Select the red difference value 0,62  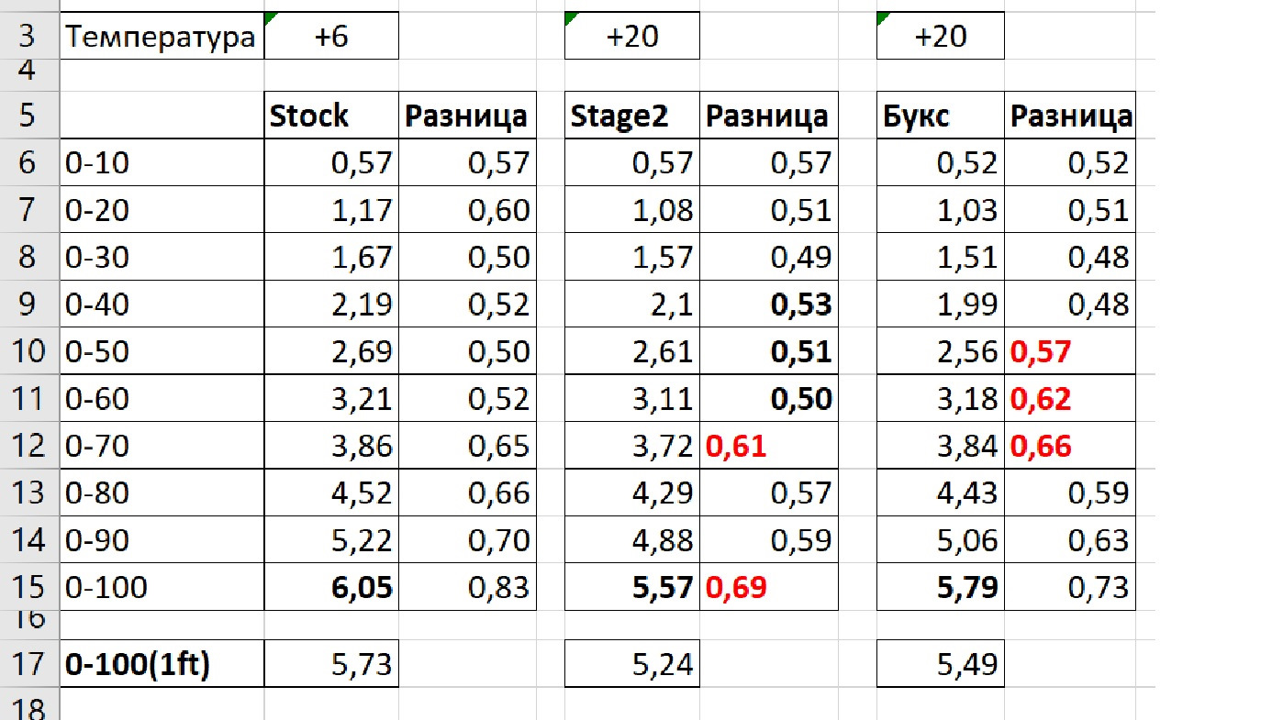point(1070,398)
